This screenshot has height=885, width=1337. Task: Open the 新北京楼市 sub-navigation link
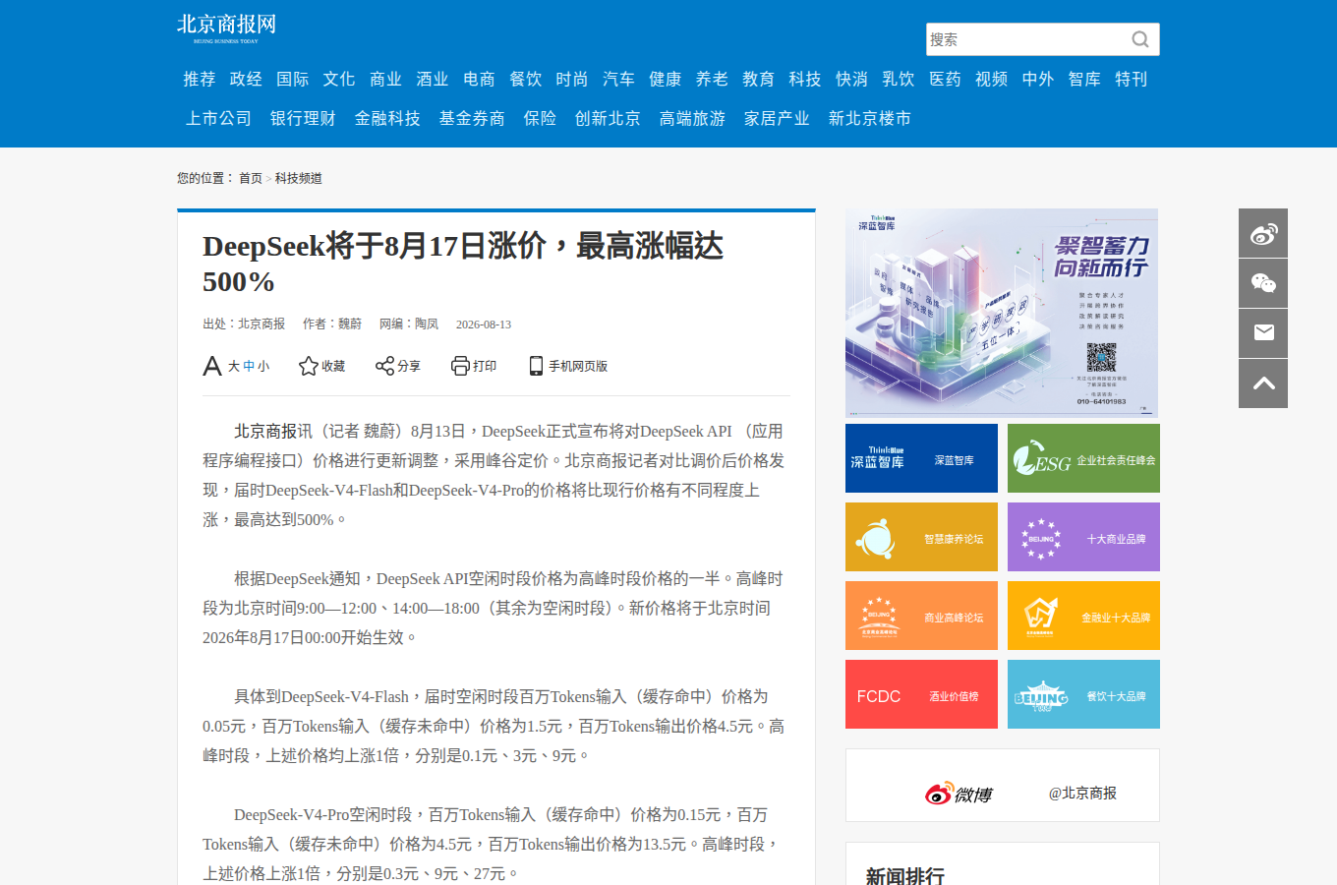click(x=870, y=118)
